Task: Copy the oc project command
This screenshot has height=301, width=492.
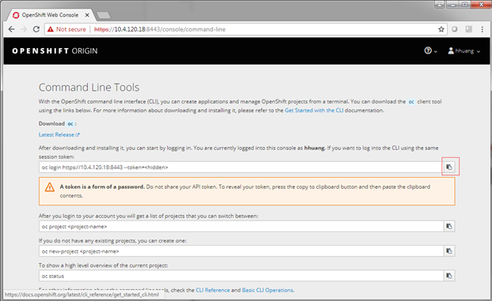Action: 449,226
